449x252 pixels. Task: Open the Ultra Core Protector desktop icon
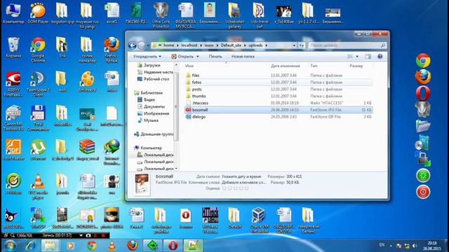click(161, 15)
